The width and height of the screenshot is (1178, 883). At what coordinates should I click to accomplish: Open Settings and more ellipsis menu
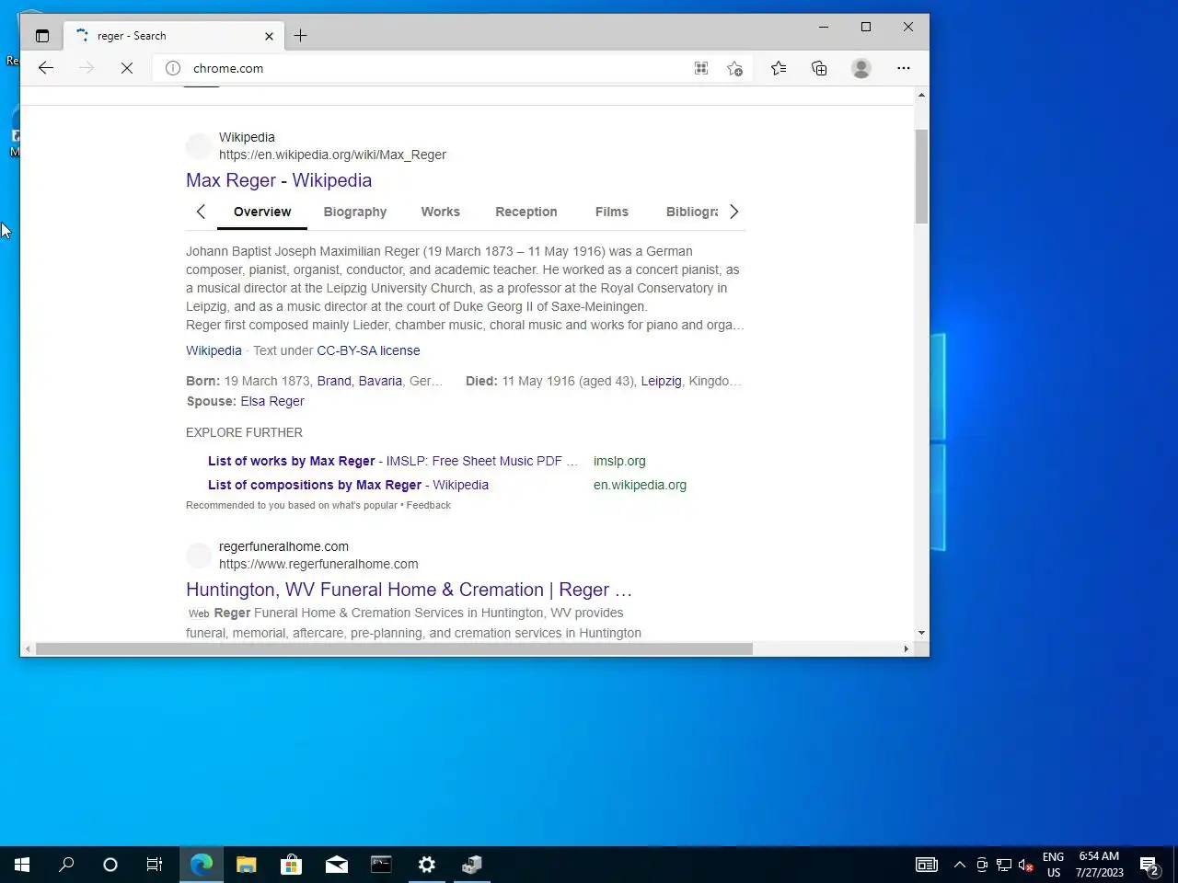pos(904,68)
